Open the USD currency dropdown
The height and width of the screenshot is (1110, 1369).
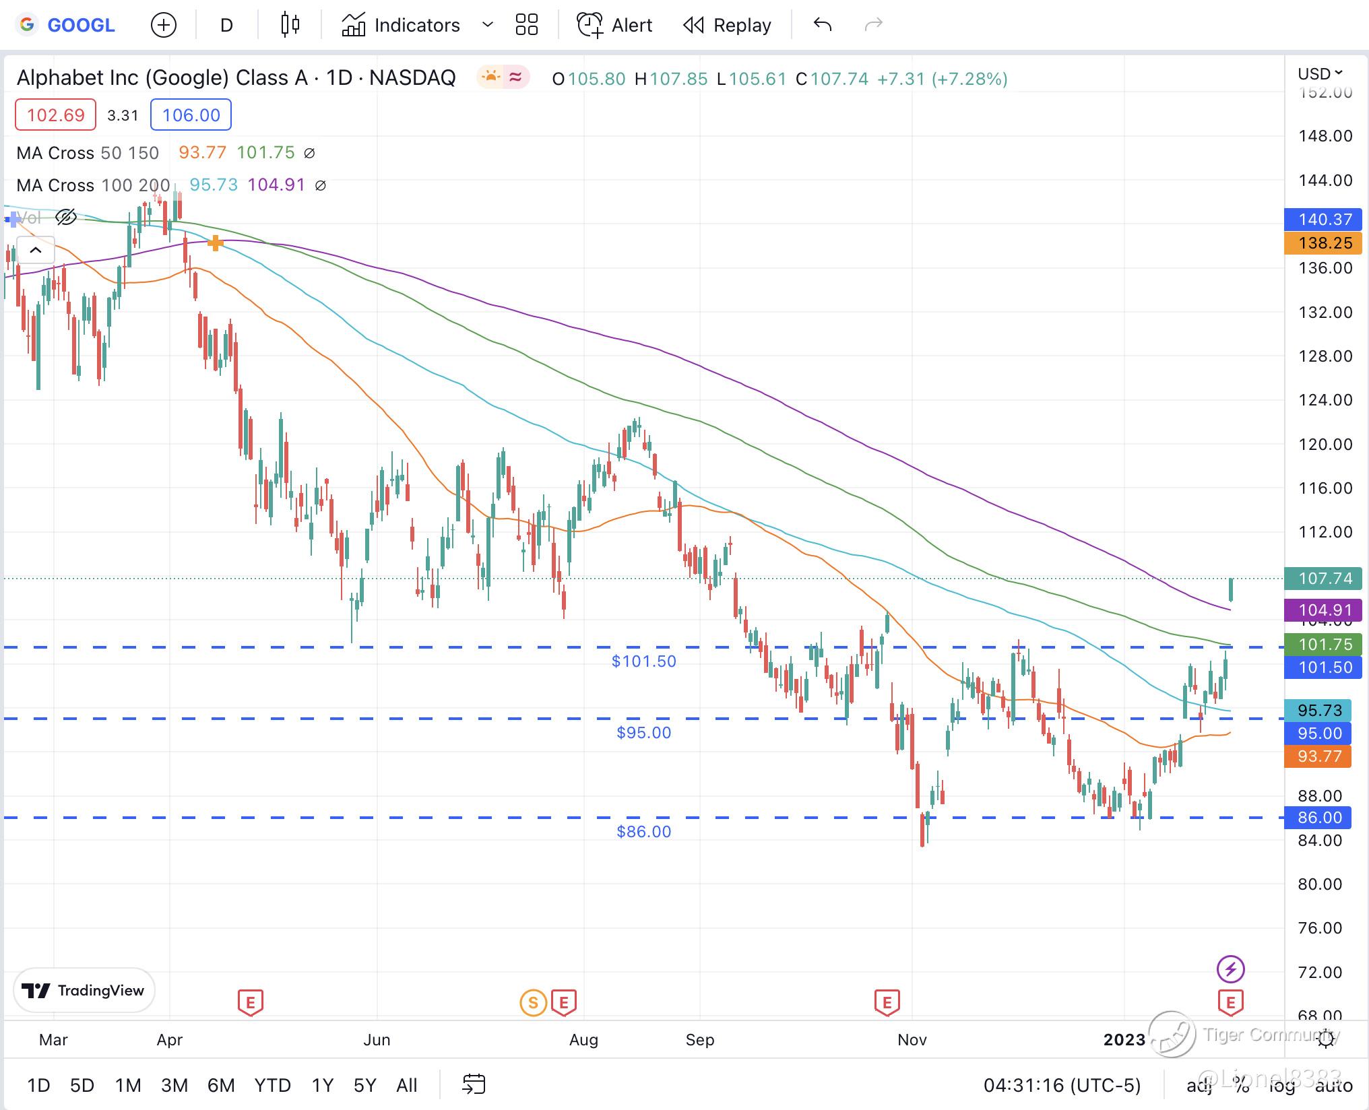1320,73
